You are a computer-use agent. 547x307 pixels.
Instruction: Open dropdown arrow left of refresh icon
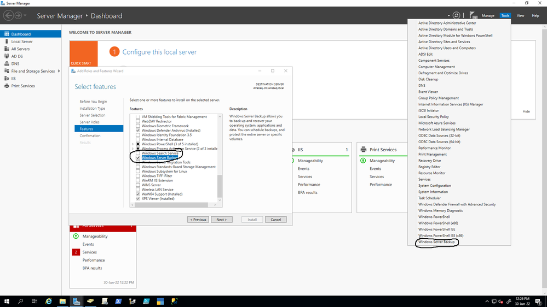(448, 16)
